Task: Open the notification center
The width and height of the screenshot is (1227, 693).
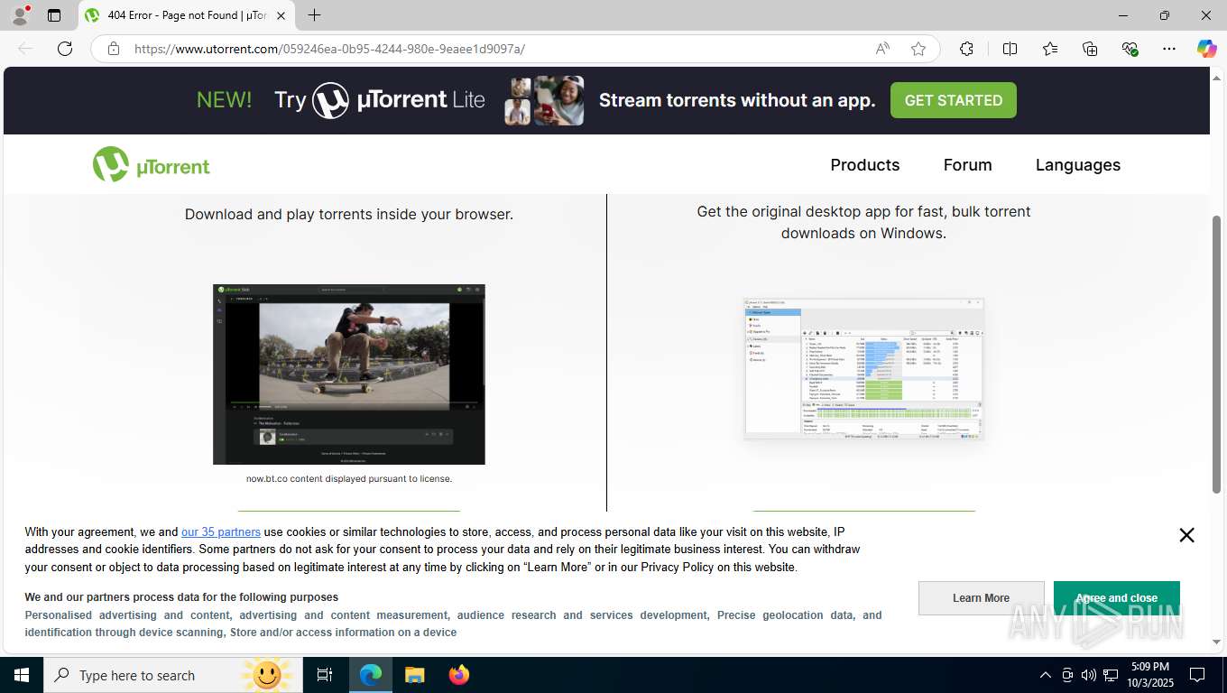Action: click(1197, 675)
